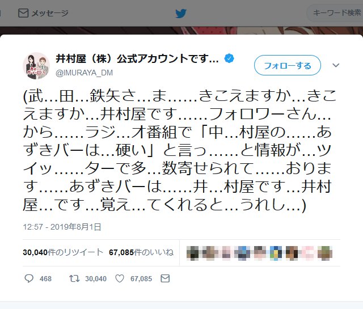Viewport: 363px width, 309px height.
Task: Click the last pixelated liker avatar
Action: coord(325,253)
